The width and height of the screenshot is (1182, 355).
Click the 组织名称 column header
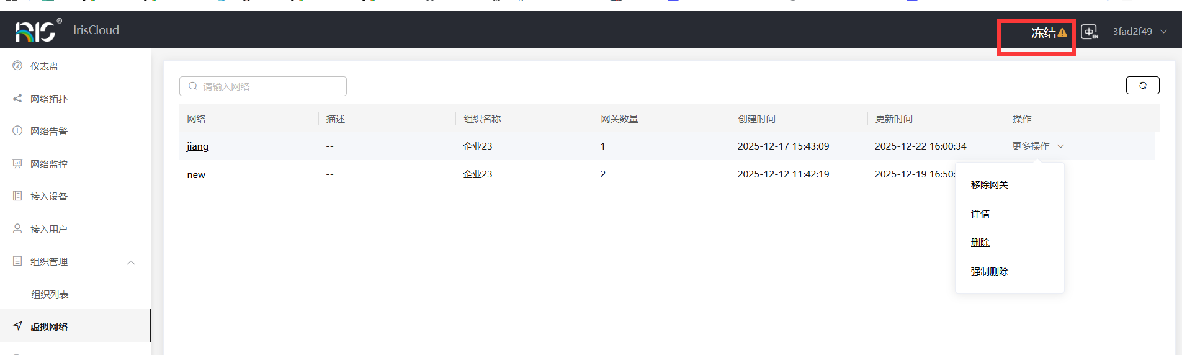pos(482,119)
